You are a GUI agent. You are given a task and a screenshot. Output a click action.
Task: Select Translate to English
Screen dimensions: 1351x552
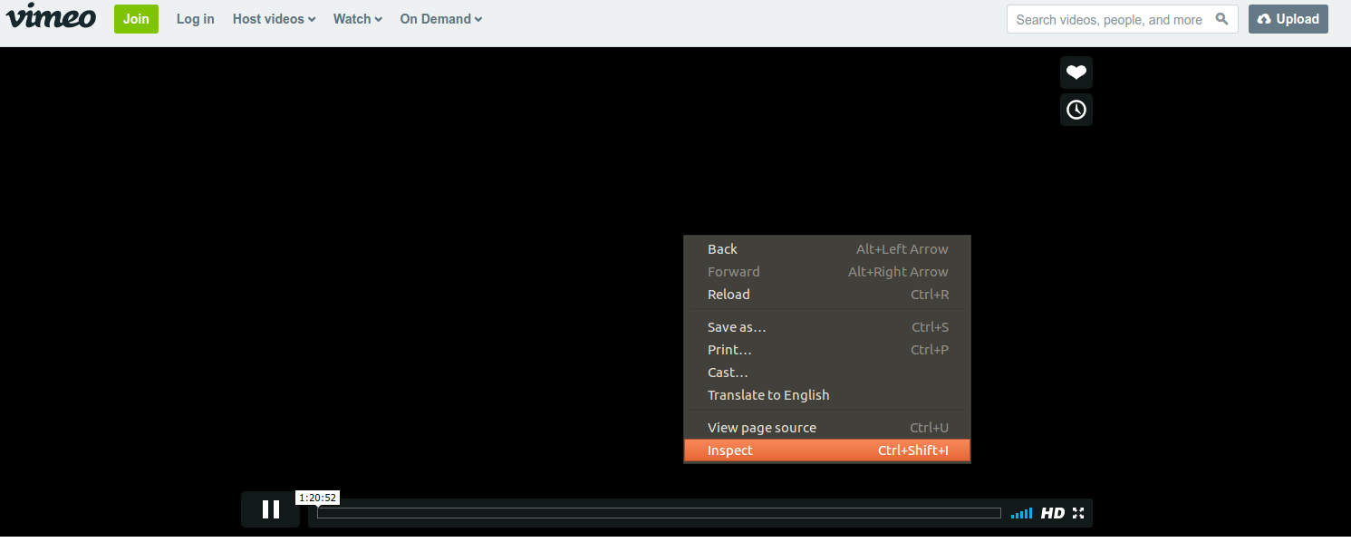coord(767,394)
